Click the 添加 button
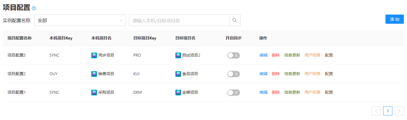 pos(394,19)
